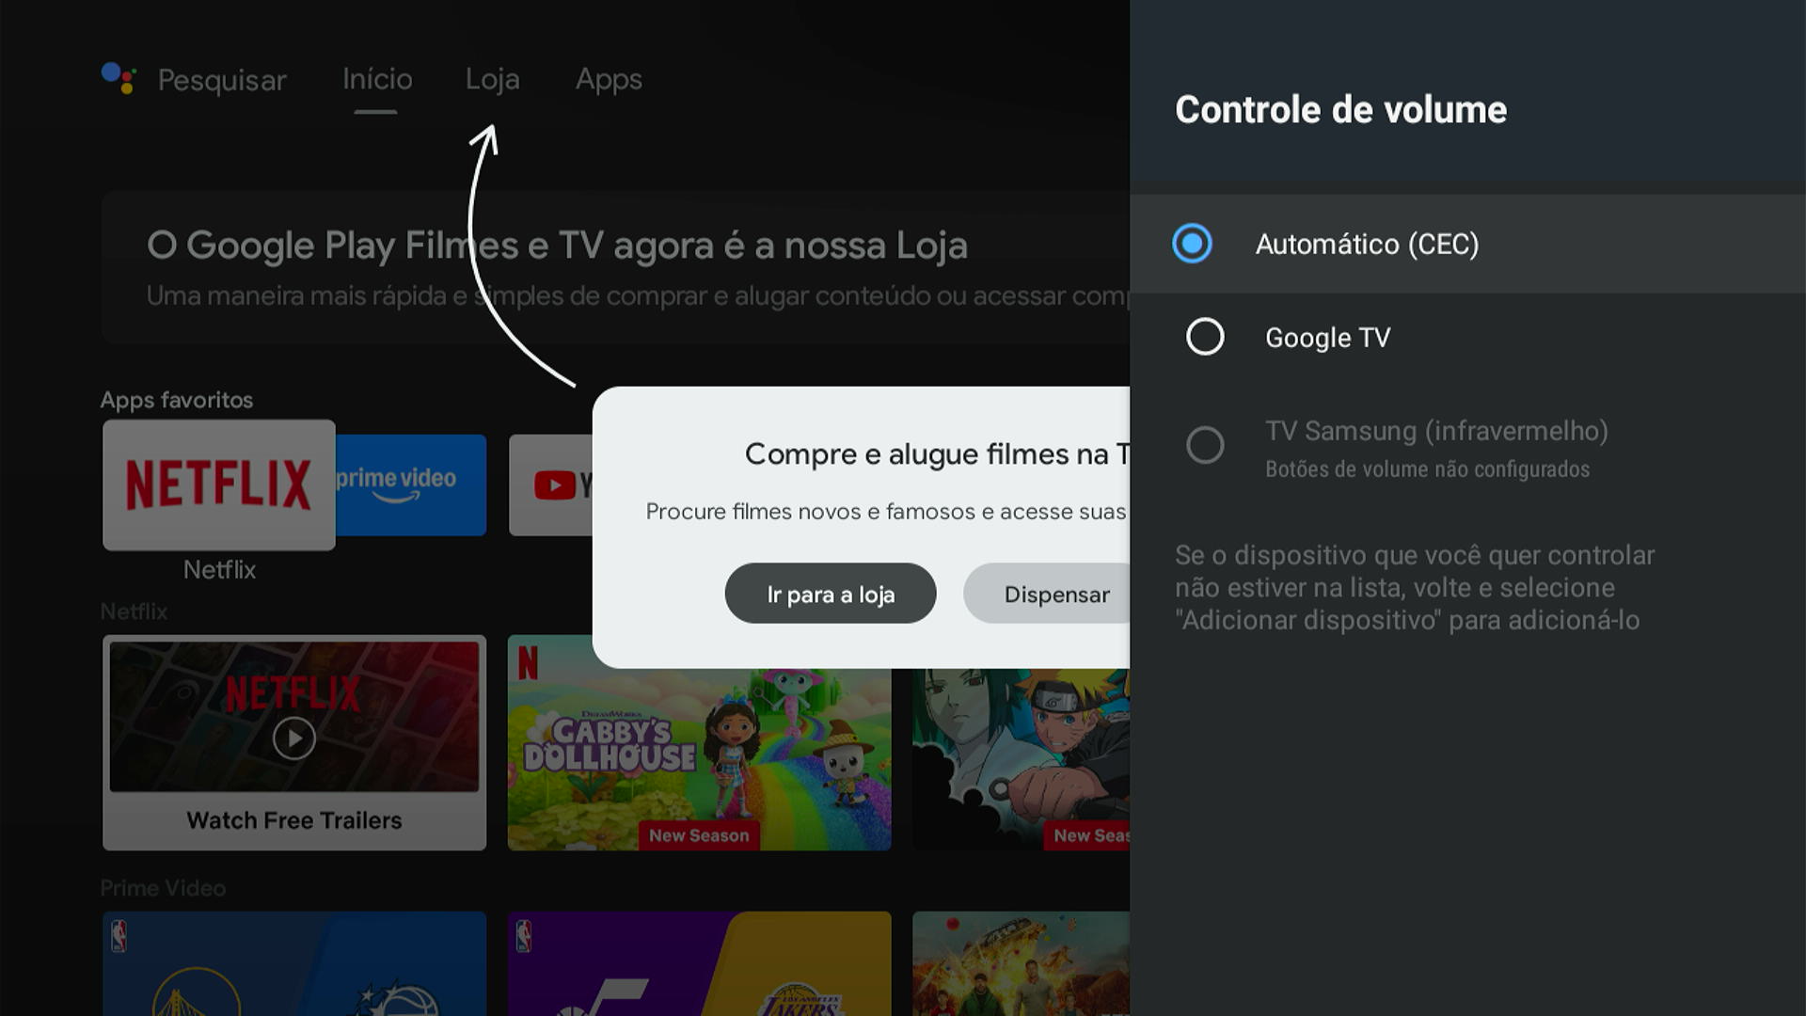This screenshot has height=1016, width=1806.
Task: Launch the Netflix app tile
Action: point(219,484)
